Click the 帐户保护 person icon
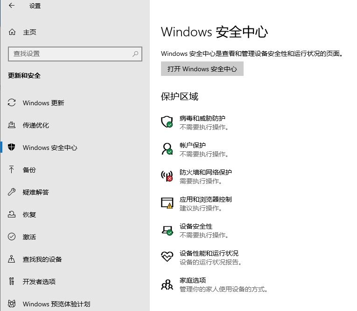357x311 pixels. point(167,149)
